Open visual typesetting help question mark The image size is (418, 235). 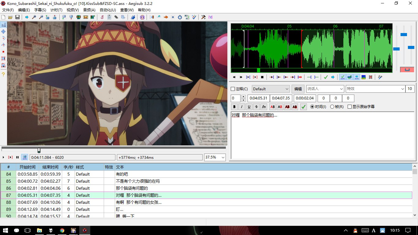3,74
